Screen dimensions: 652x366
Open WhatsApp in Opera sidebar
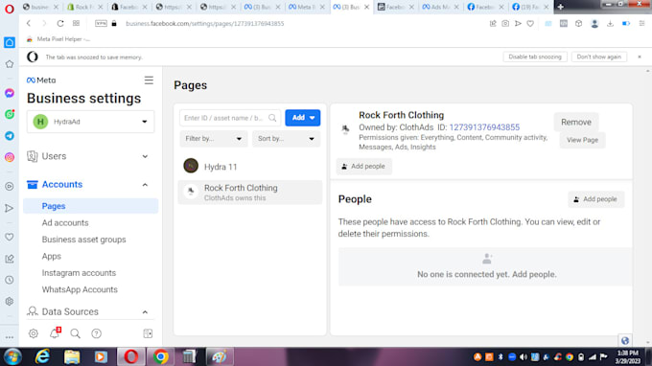10,114
